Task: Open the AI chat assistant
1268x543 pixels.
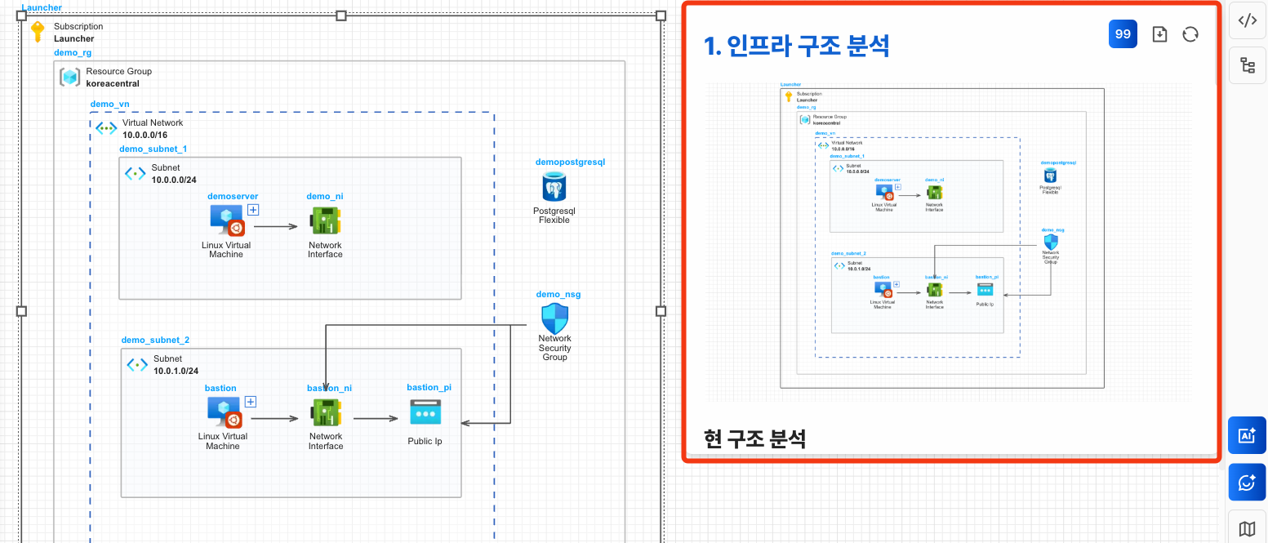Action: pyautogui.click(x=1247, y=482)
